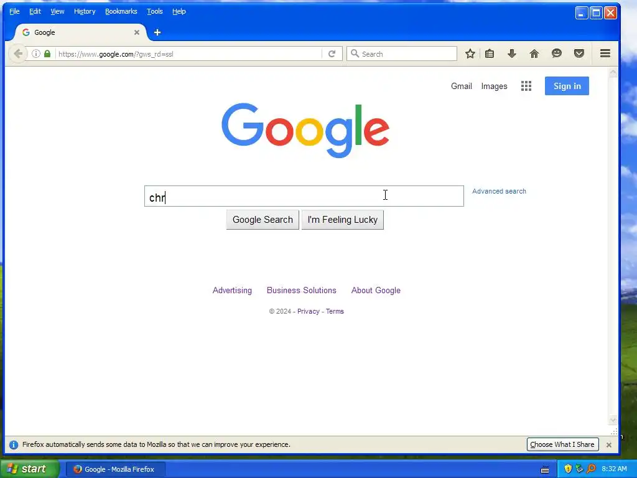The image size is (637, 478).
Task: Click the Firefox toolbar Search box
Action: [401, 54]
